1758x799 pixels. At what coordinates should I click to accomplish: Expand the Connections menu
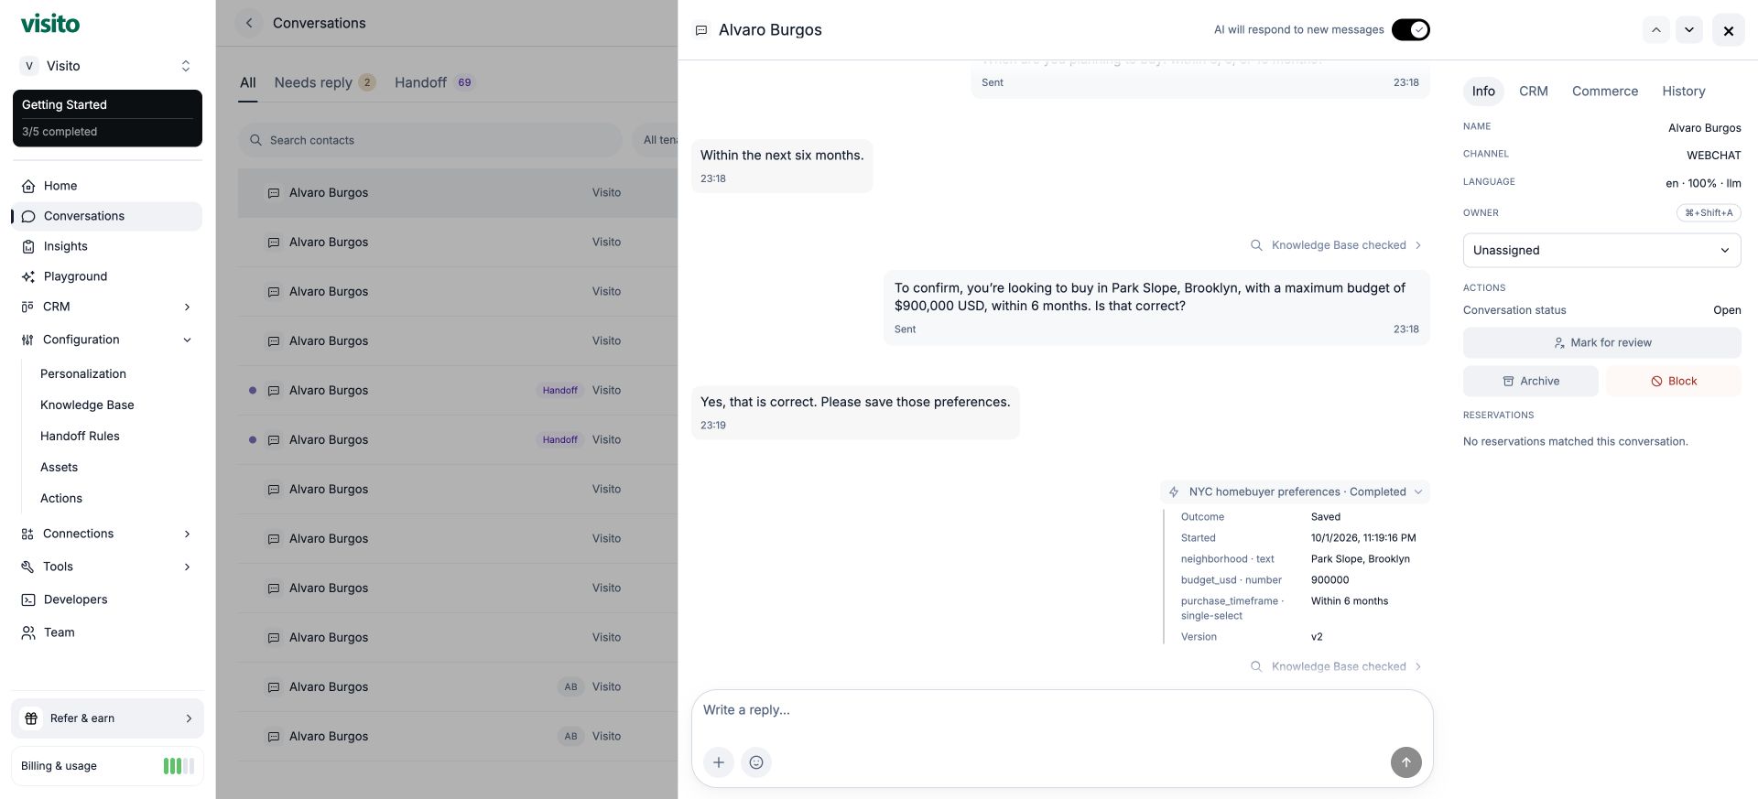pos(106,534)
